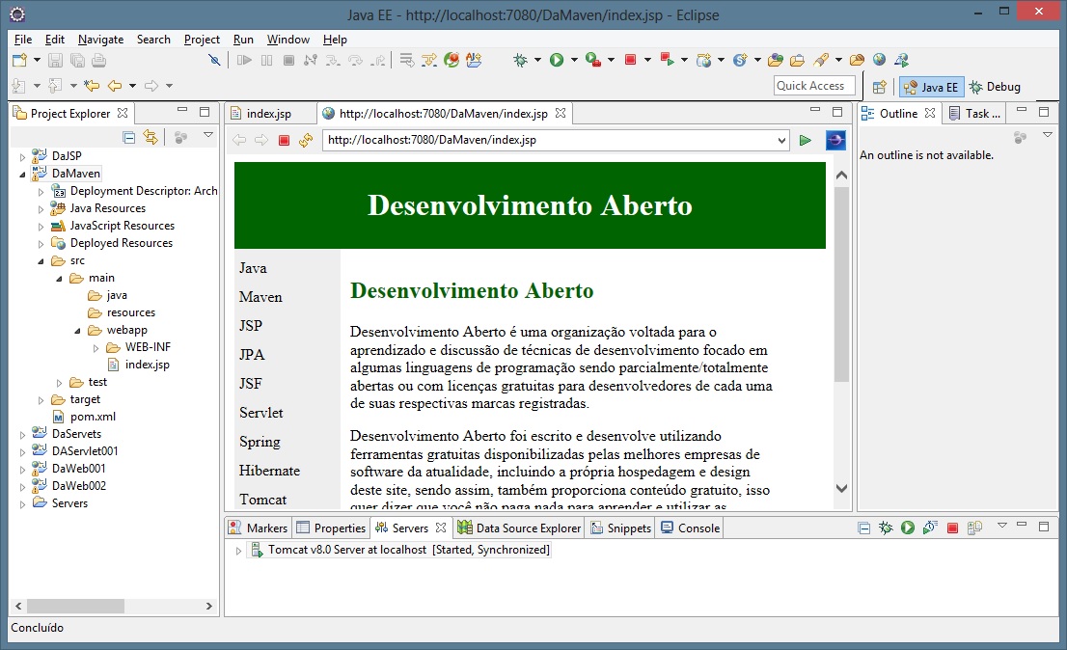
Task: Stop page loading with red browser stop button
Action: (x=284, y=141)
